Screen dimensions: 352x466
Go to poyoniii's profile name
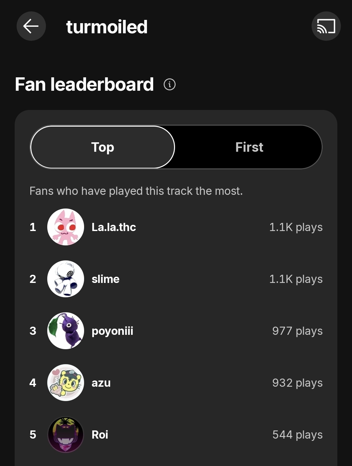click(x=112, y=331)
